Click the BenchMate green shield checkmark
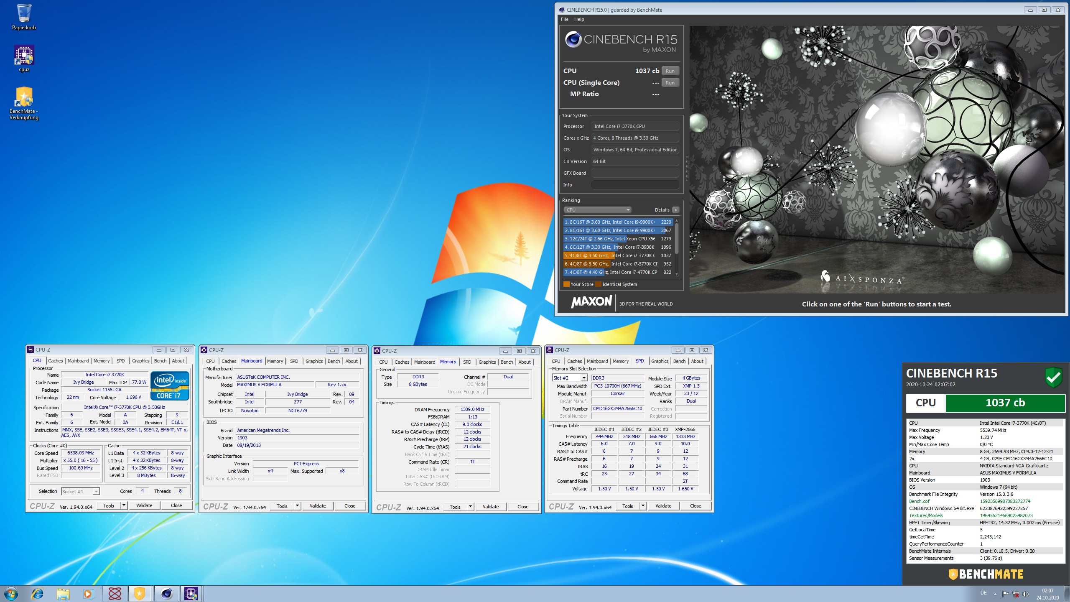Screen dimensions: 1070x602 click(1054, 377)
